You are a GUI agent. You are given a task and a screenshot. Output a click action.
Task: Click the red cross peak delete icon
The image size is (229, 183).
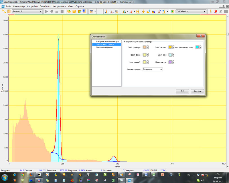pyautogui.click(x=216, y=11)
